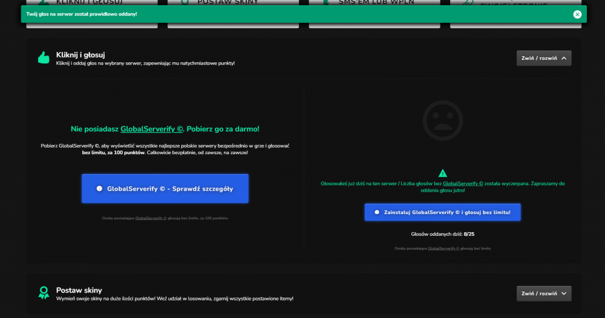Click the sad face icon
605x318 pixels.
pyautogui.click(x=443, y=120)
